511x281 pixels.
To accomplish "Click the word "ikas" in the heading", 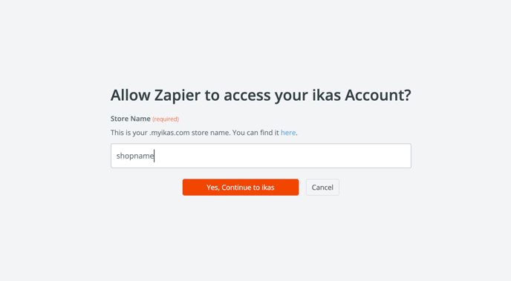I will tap(326, 96).
